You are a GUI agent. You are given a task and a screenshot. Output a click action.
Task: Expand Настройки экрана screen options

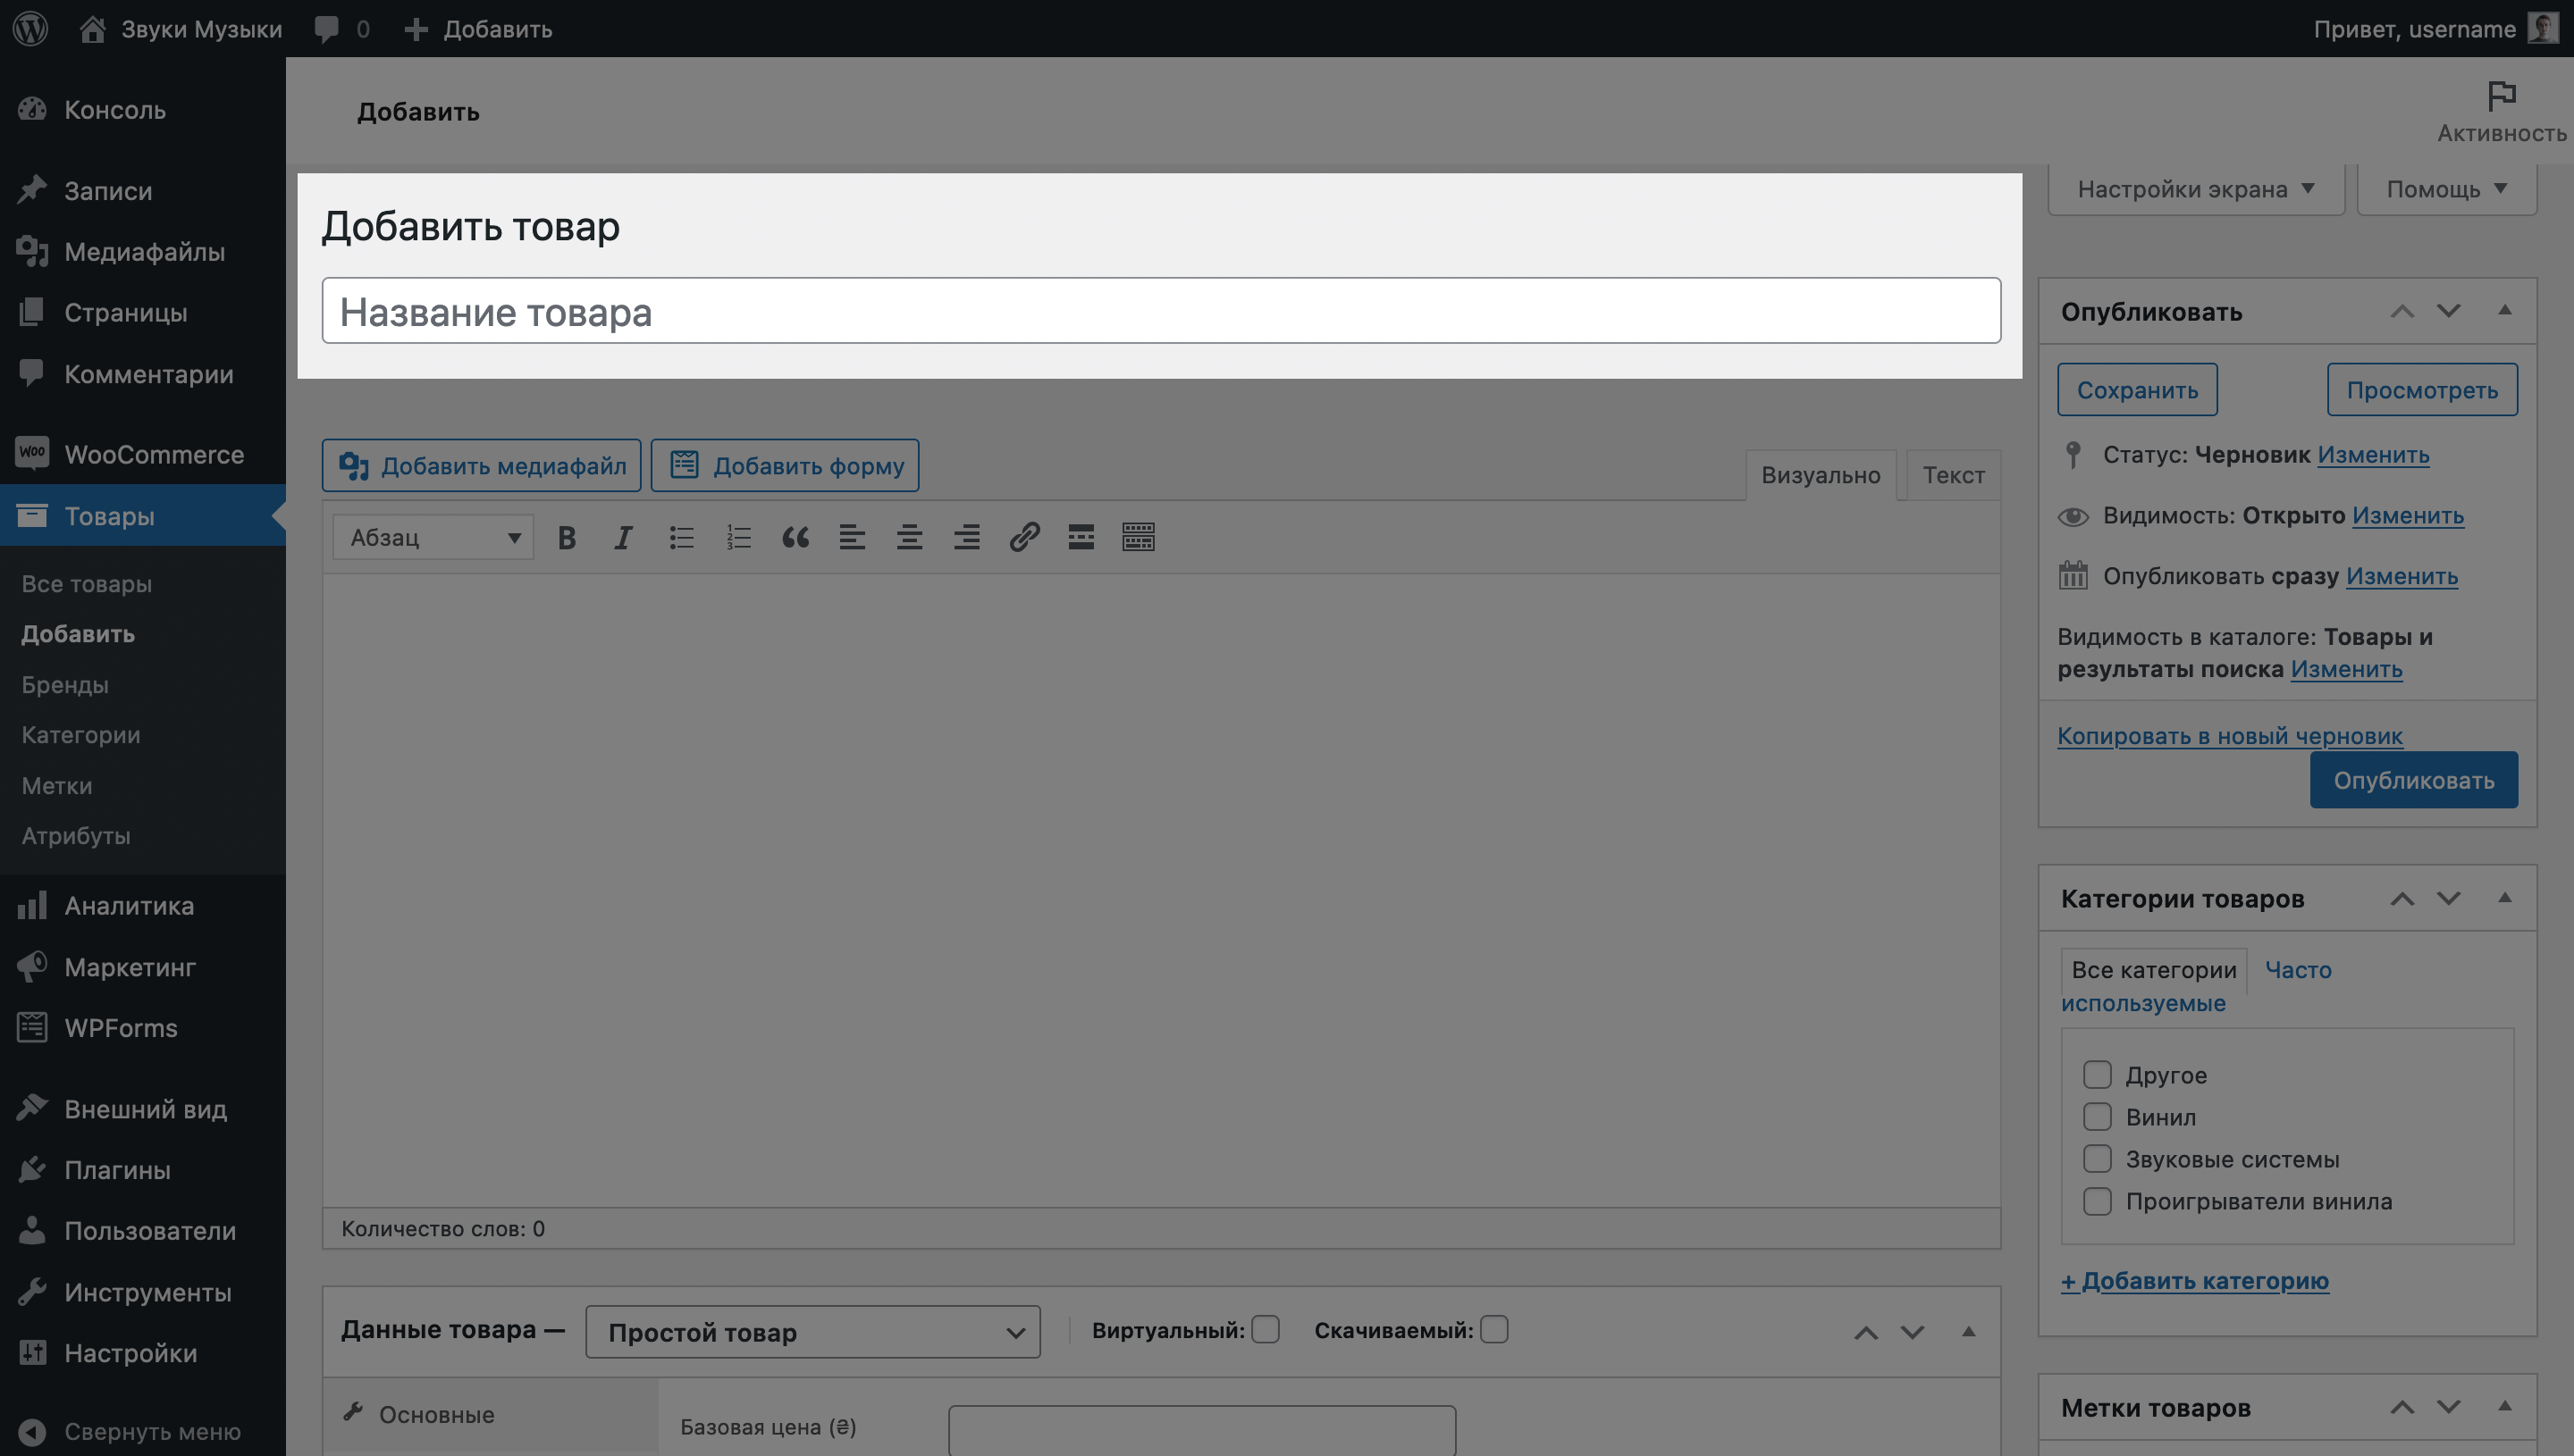point(2196,189)
